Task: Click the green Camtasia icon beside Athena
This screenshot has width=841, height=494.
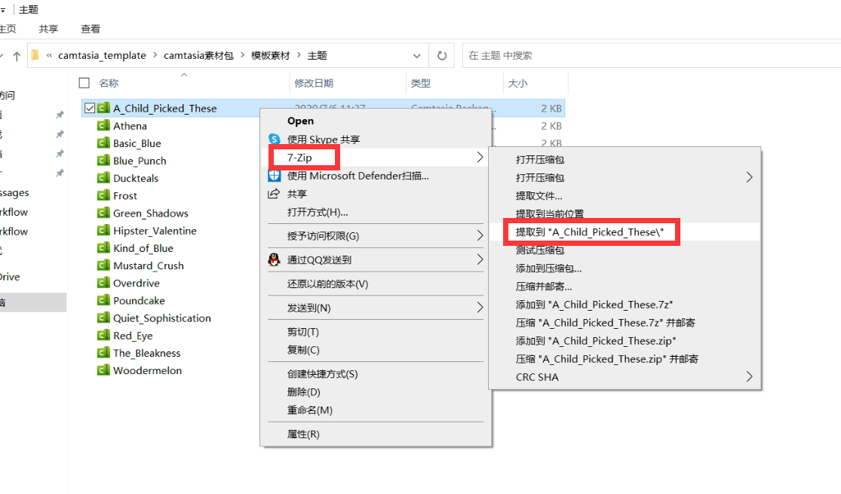Action: (105, 125)
